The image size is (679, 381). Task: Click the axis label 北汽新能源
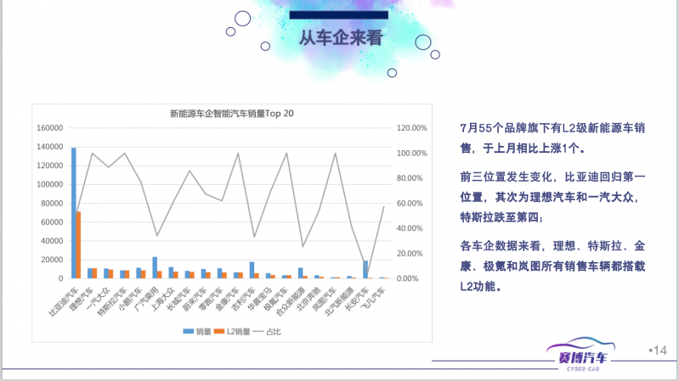coord(340,301)
